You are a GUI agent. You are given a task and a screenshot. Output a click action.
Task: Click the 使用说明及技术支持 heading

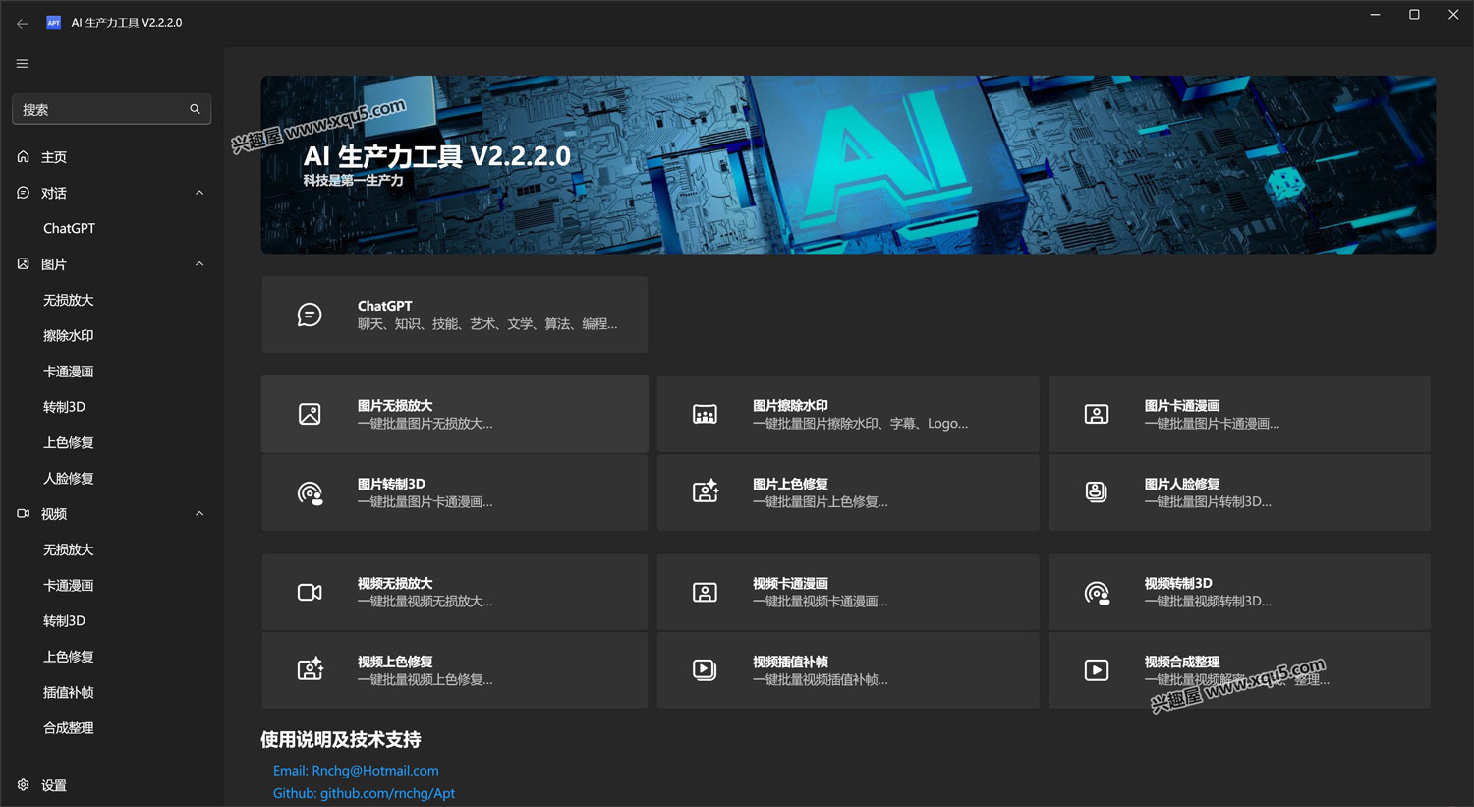341,739
